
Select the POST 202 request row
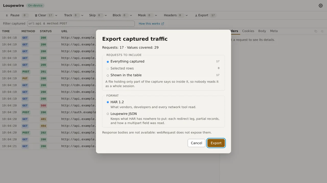(x=110, y=133)
